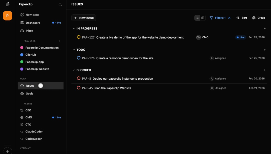This screenshot has height=154, width=271.
Task: Click the orange P workspace avatar
Action: click(x=8, y=16)
